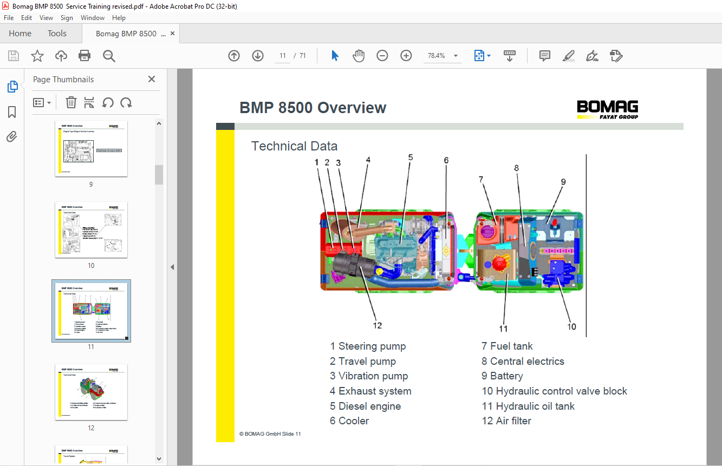Click the '12 Air filter' legend text

(x=506, y=421)
